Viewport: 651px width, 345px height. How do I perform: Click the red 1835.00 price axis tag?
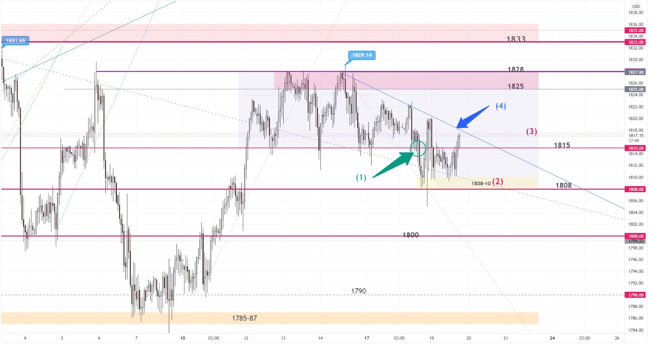click(636, 30)
